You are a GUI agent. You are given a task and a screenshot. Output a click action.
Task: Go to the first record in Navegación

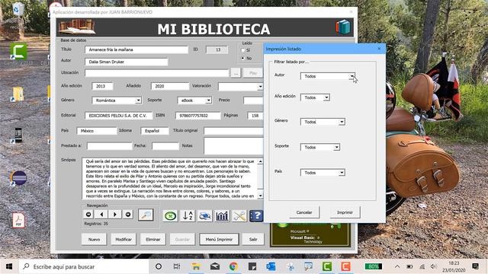(88, 215)
